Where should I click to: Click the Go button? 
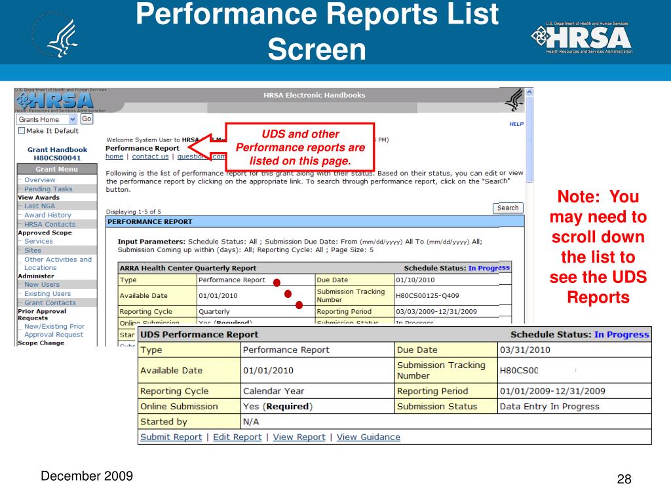(x=86, y=119)
